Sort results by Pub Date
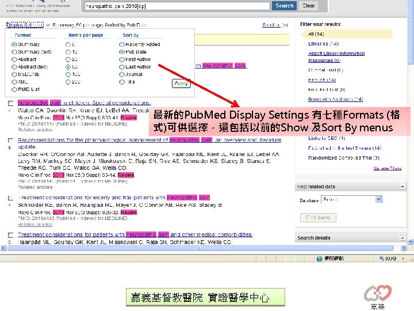Viewport: 414px width, 311px height. pyautogui.click(x=122, y=52)
